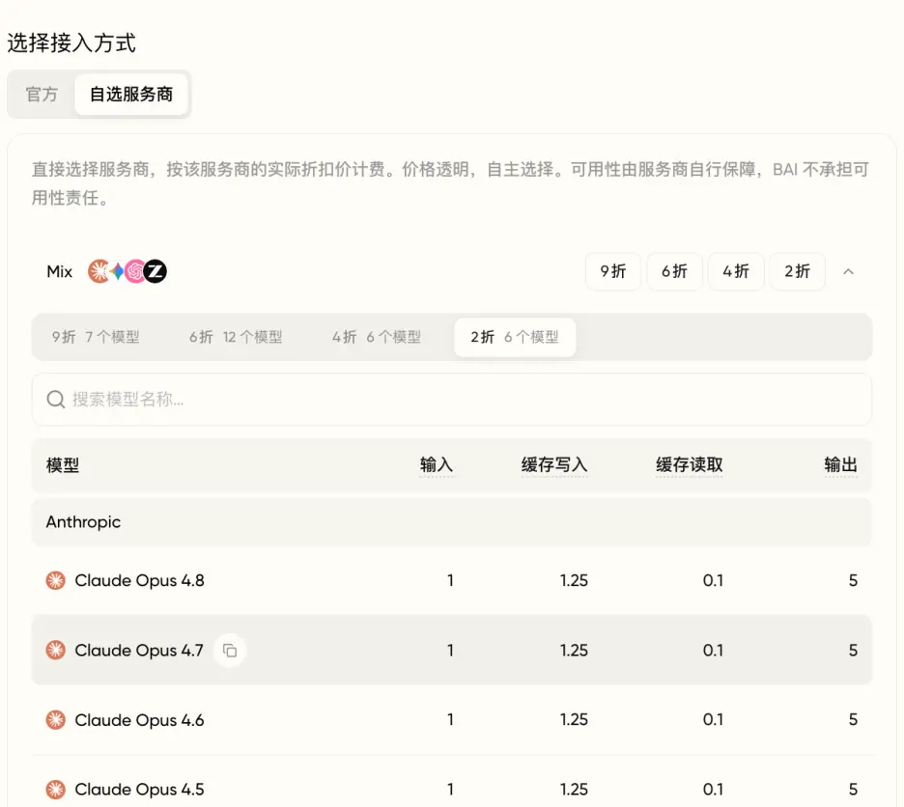
Task: Click the 缓存写入 column header
Action: pyautogui.click(x=554, y=464)
